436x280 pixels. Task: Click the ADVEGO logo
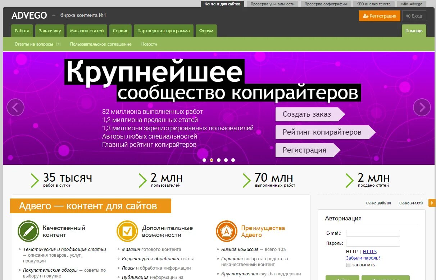coord(29,15)
